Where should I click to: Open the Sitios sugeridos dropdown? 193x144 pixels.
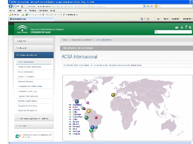pyautogui.click(x=33, y=15)
